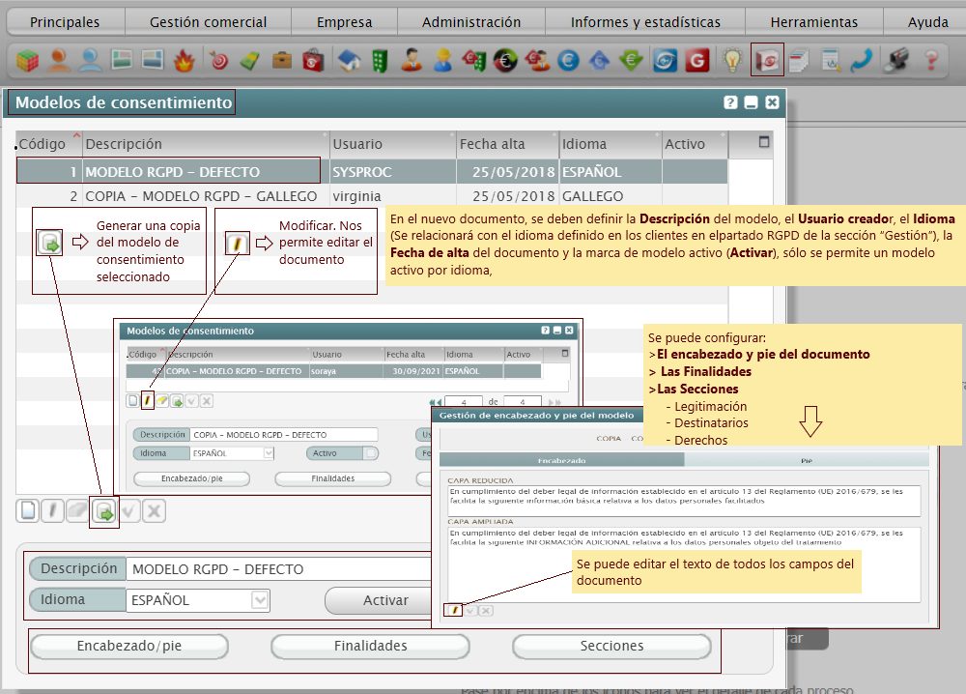Screen dimensions: 966x694
Task: Click the red target icon in toolbar
Action: 218,60
